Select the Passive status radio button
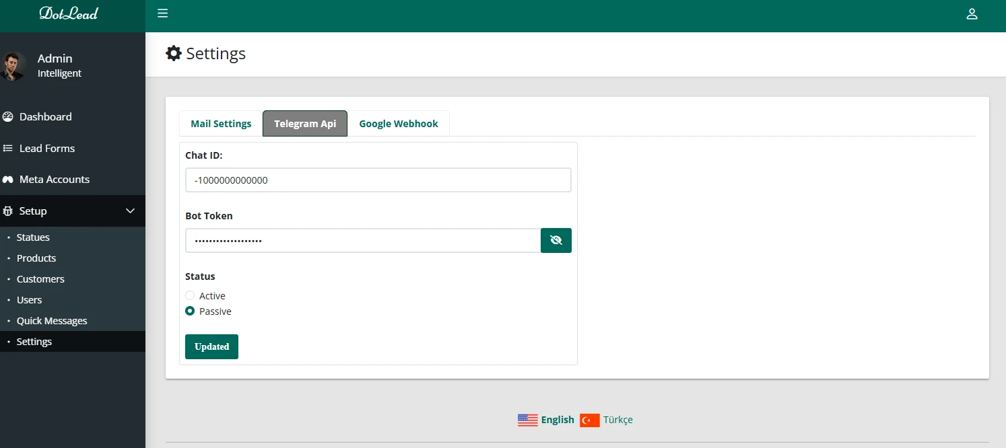Screen dimensions: 1006x448 coord(190,311)
